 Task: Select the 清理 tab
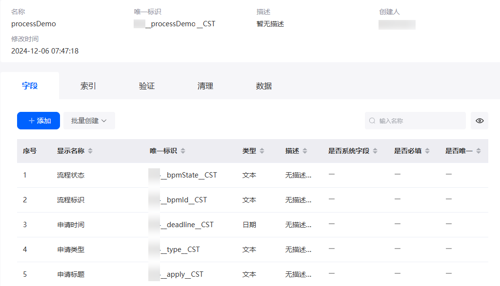pyautogui.click(x=205, y=86)
